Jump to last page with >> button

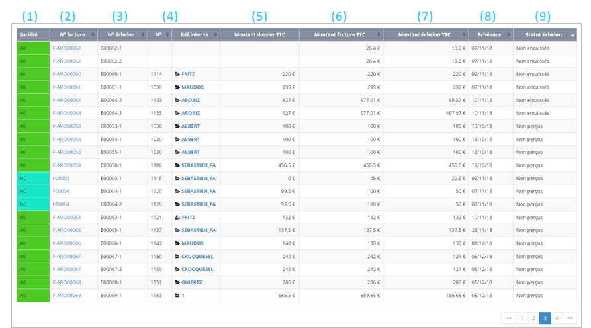pos(570,318)
